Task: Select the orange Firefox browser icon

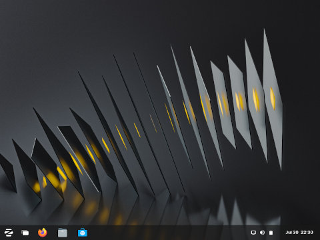Action: (43, 233)
